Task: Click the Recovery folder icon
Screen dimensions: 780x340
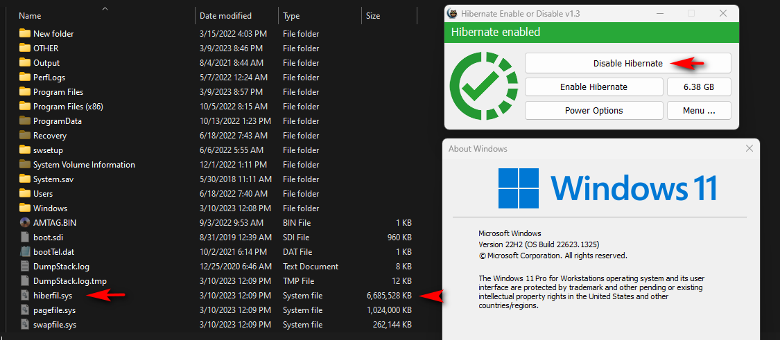Action: point(25,135)
